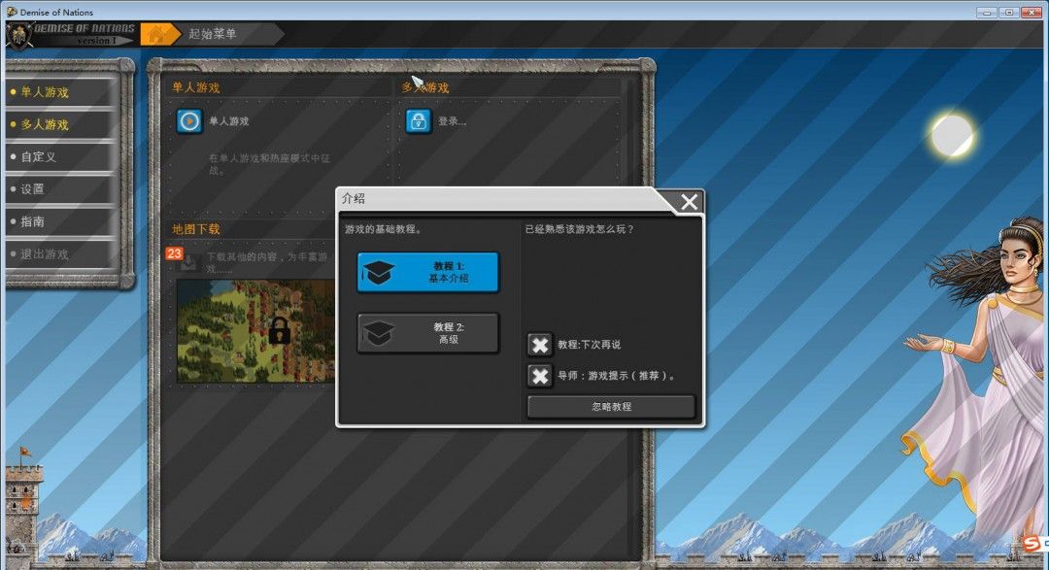This screenshot has height=570, width=1049.
Task: Click the locked map preview thumbnail
Action: coord(256,331)
